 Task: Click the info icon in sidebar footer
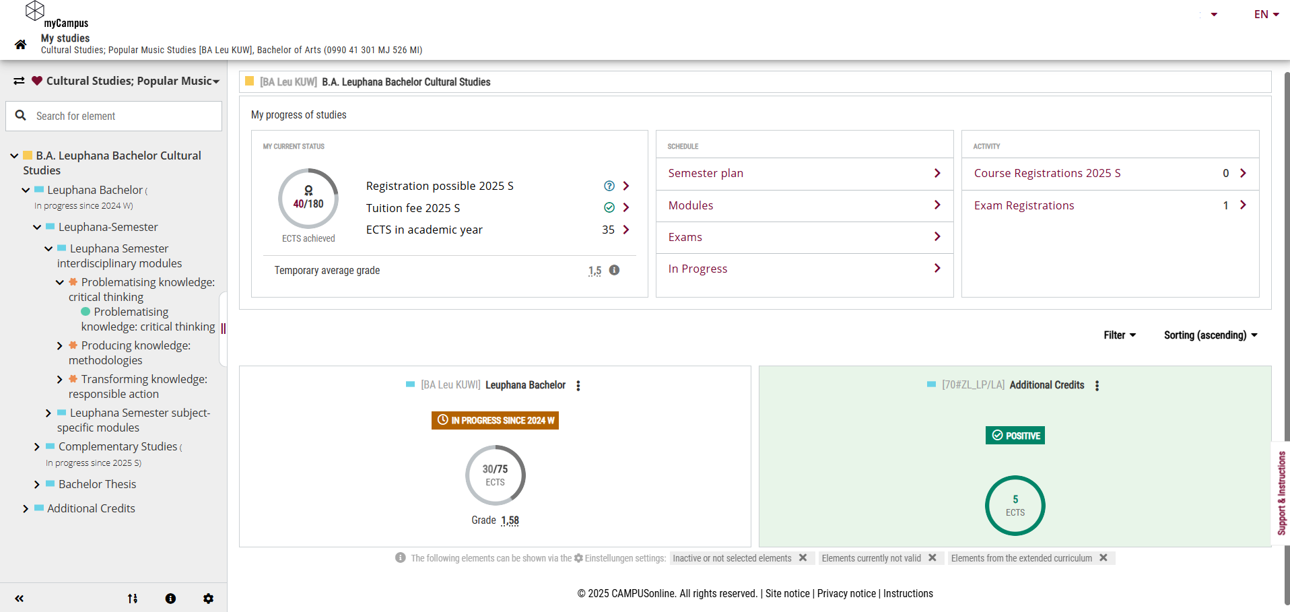coord(170,599)
